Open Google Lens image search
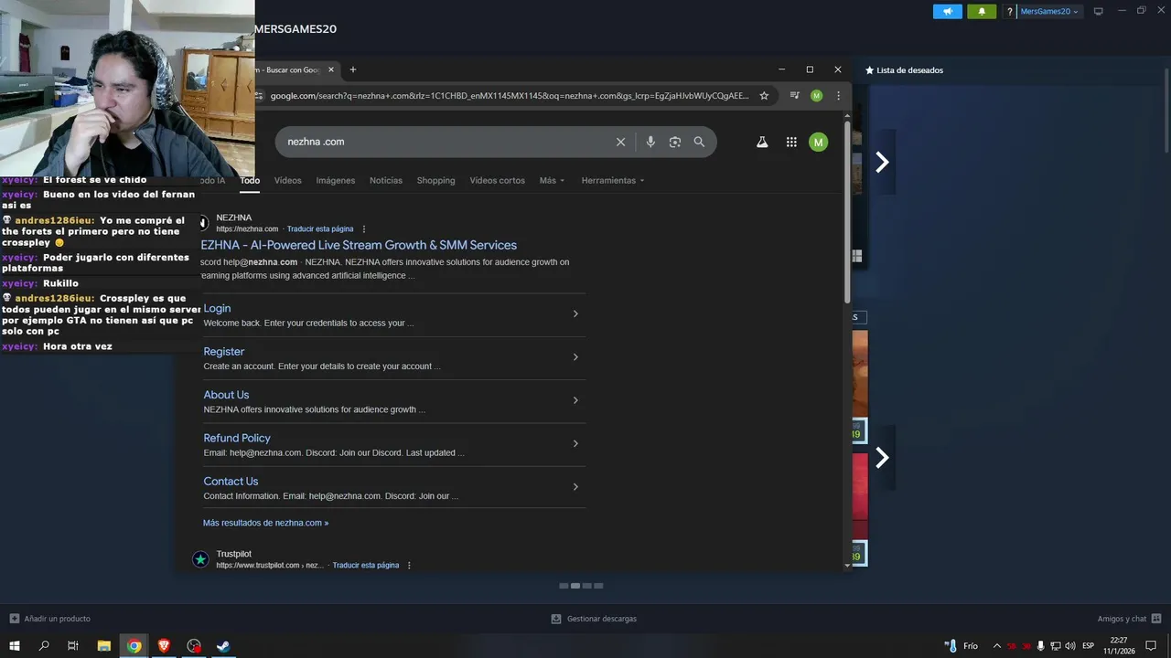The height and width of the screenshot is (658, 1171). click(x=675, y=142)
